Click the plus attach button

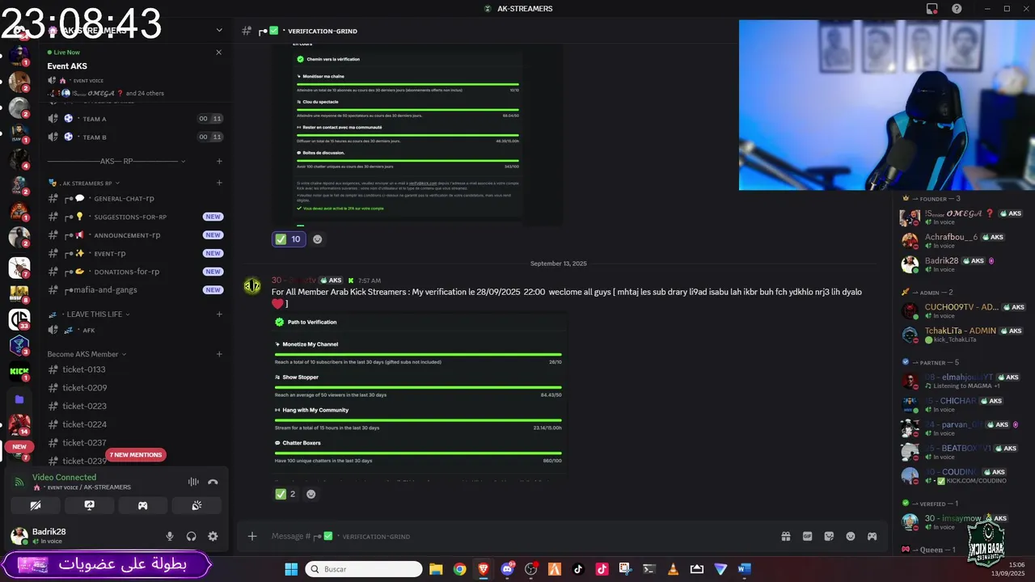[252, 536]
